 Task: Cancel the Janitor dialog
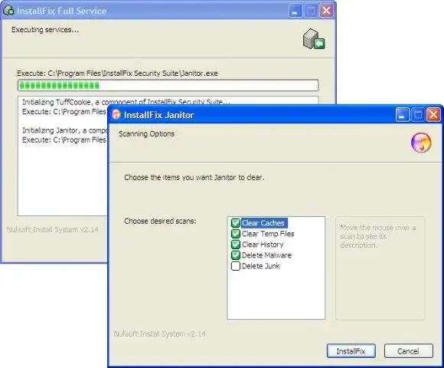[408, 351]
